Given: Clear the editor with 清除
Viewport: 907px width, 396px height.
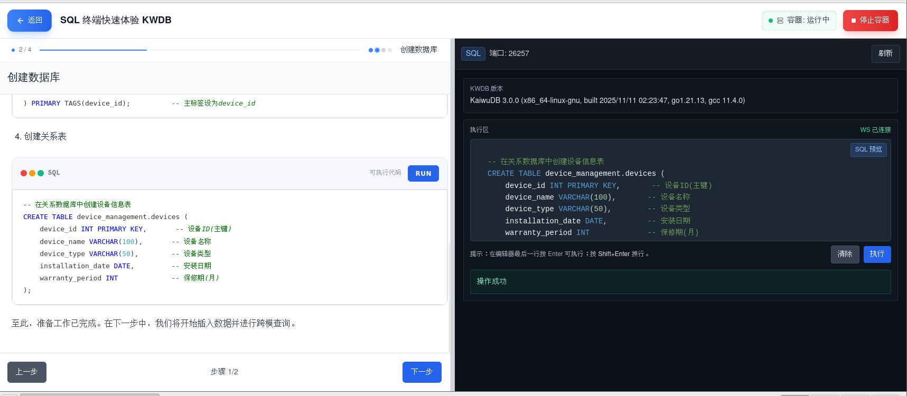Looking at the screenshot, I should (x=845, y=254).
